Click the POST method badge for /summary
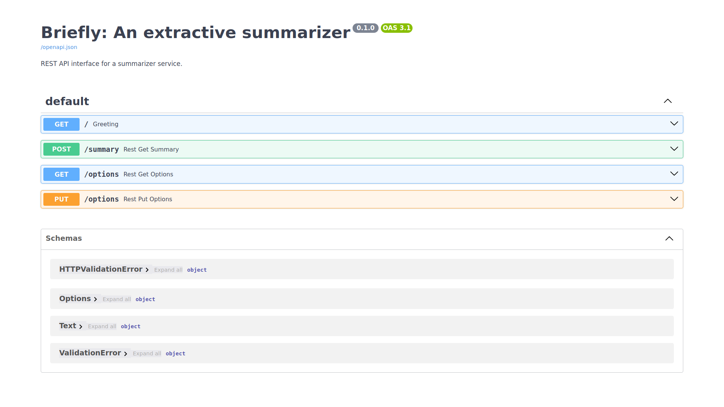Screen dimensions: 724x407 pos(61,149)
